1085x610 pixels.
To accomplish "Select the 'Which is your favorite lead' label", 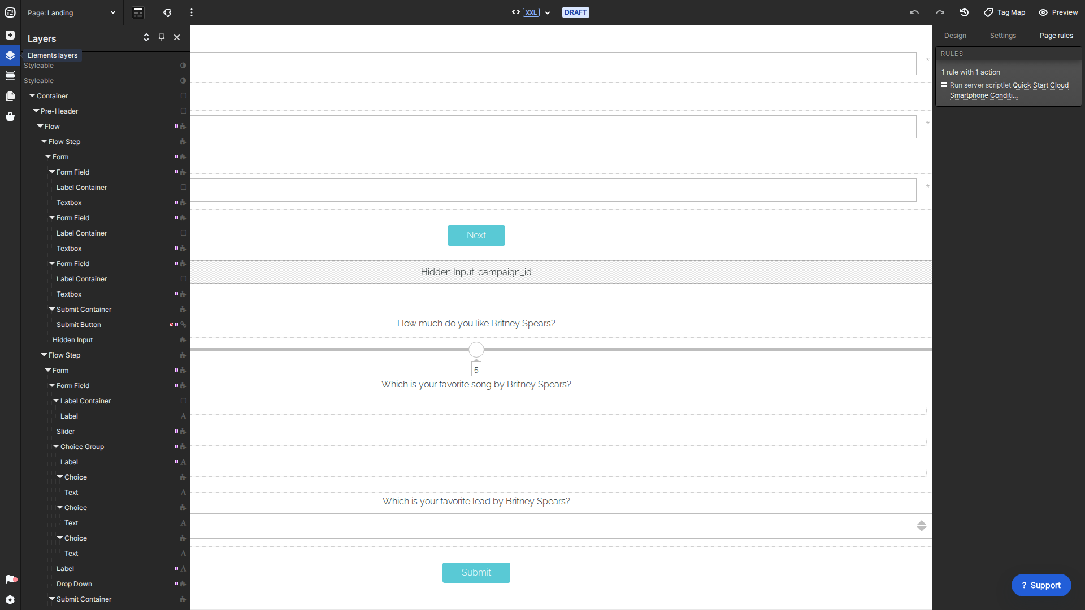I will (476, 502).
